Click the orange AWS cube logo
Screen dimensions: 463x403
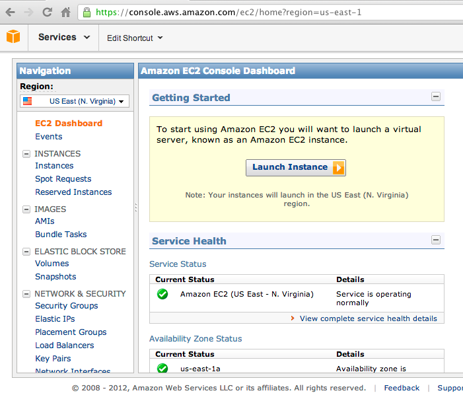coord(13,36)
